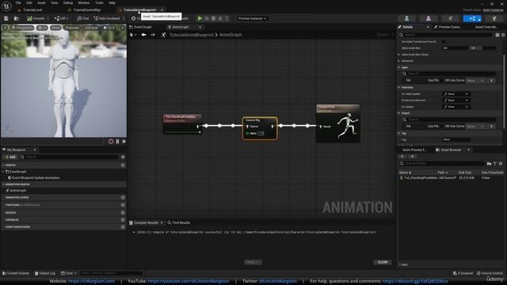Click the Unreal Engine logo icon
This screenshot has width=507, height=285.
coord(6,6)
